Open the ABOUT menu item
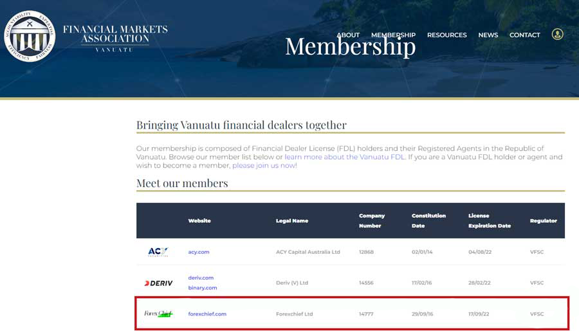 [348, 35]
